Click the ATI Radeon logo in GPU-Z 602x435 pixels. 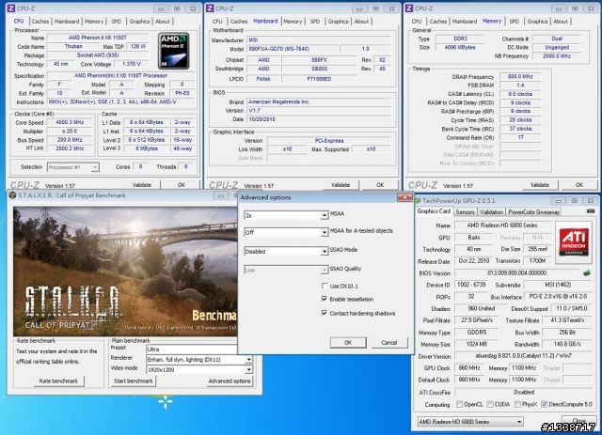[x=574, y=242]
